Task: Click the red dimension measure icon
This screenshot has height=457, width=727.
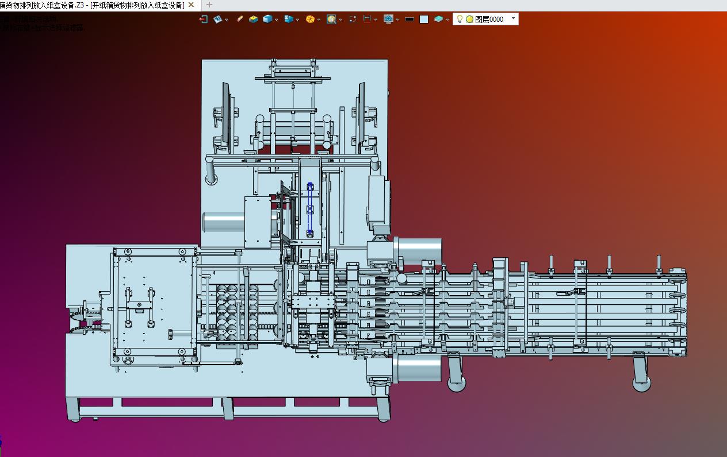Action: point(367,19)
